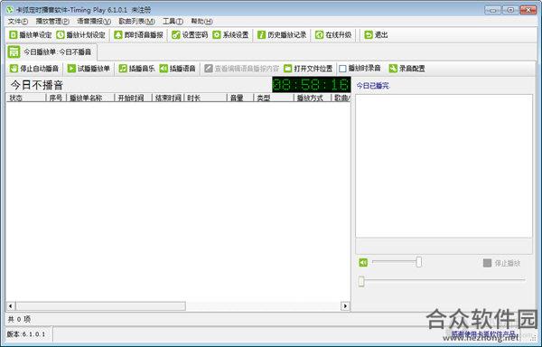This screenshot has width=542, height=347.
Task: Open the 文件(F) menu
Action: point(18,22)
